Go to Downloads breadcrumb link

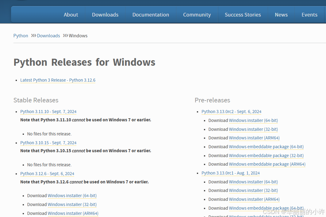pyautogui.click(x=48, y=36)
